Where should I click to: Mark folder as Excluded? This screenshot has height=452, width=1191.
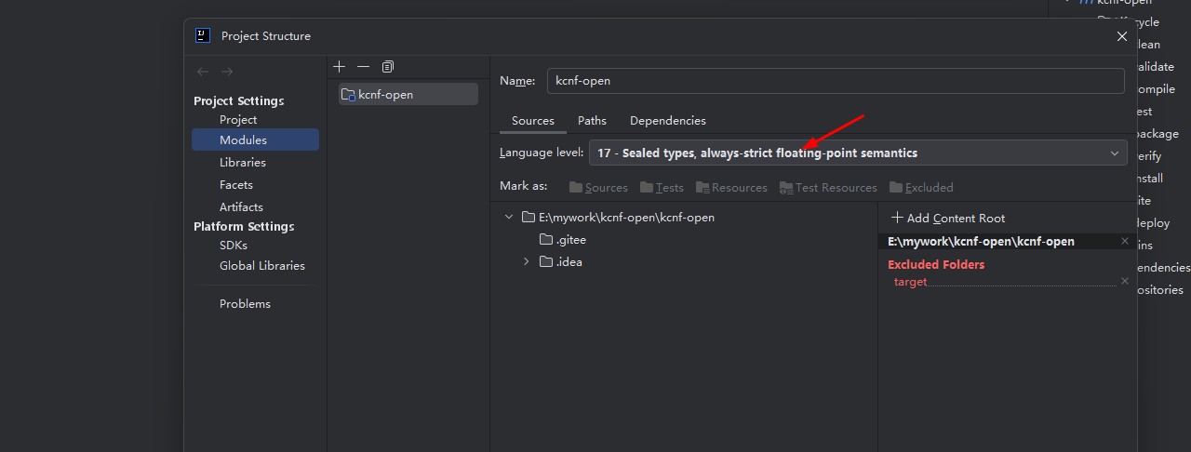921,187
